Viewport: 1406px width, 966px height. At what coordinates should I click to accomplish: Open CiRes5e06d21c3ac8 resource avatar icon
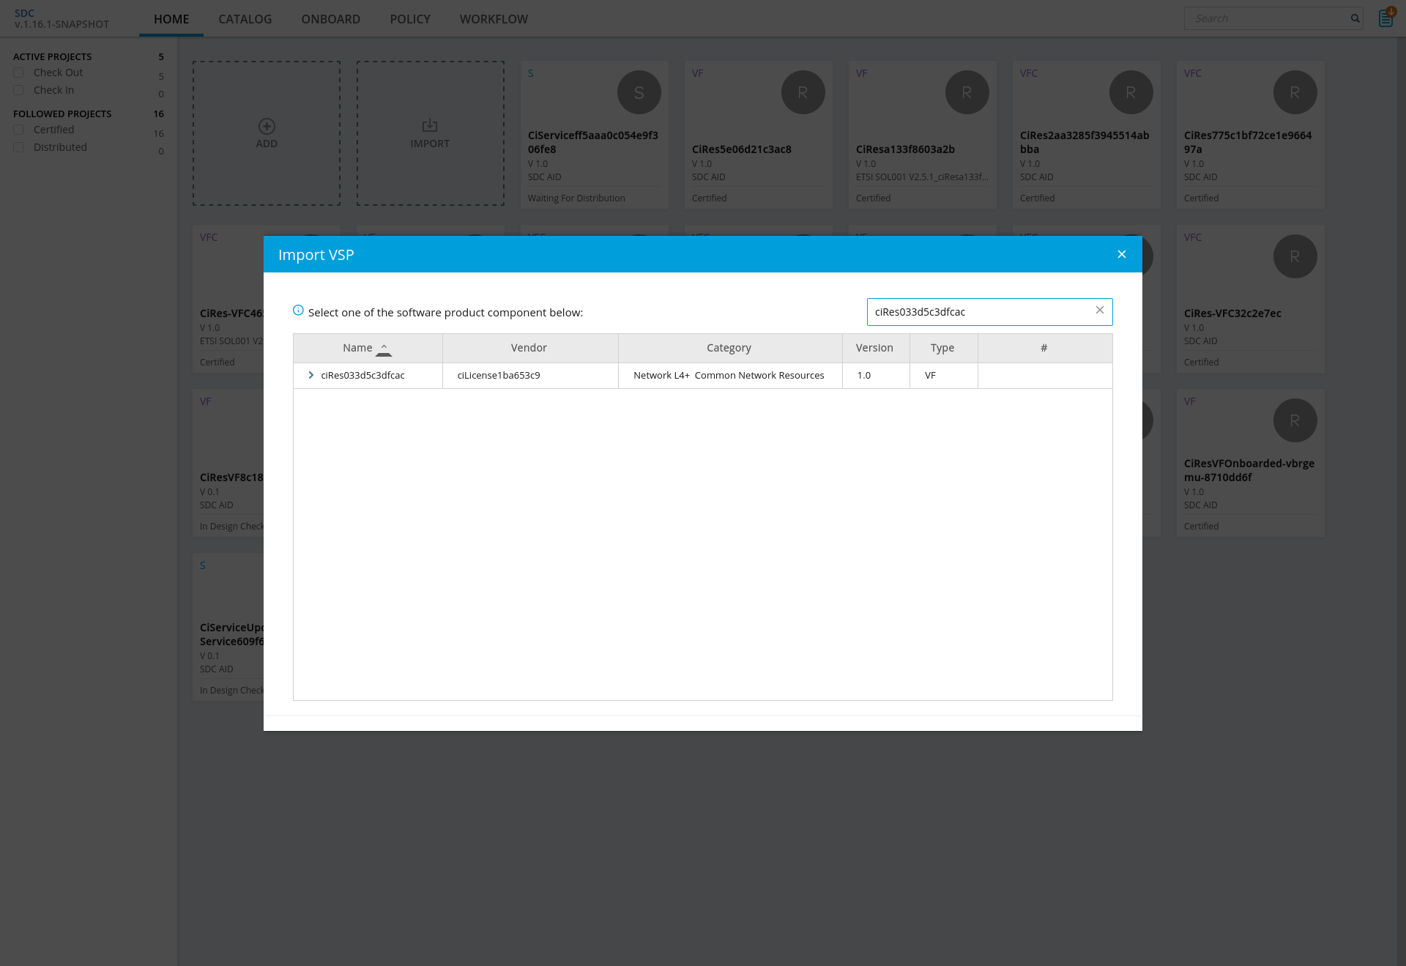point(803,92)
